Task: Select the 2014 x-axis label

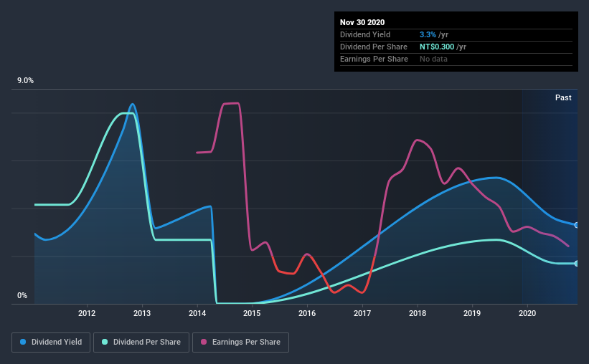Action: [197, 313]
